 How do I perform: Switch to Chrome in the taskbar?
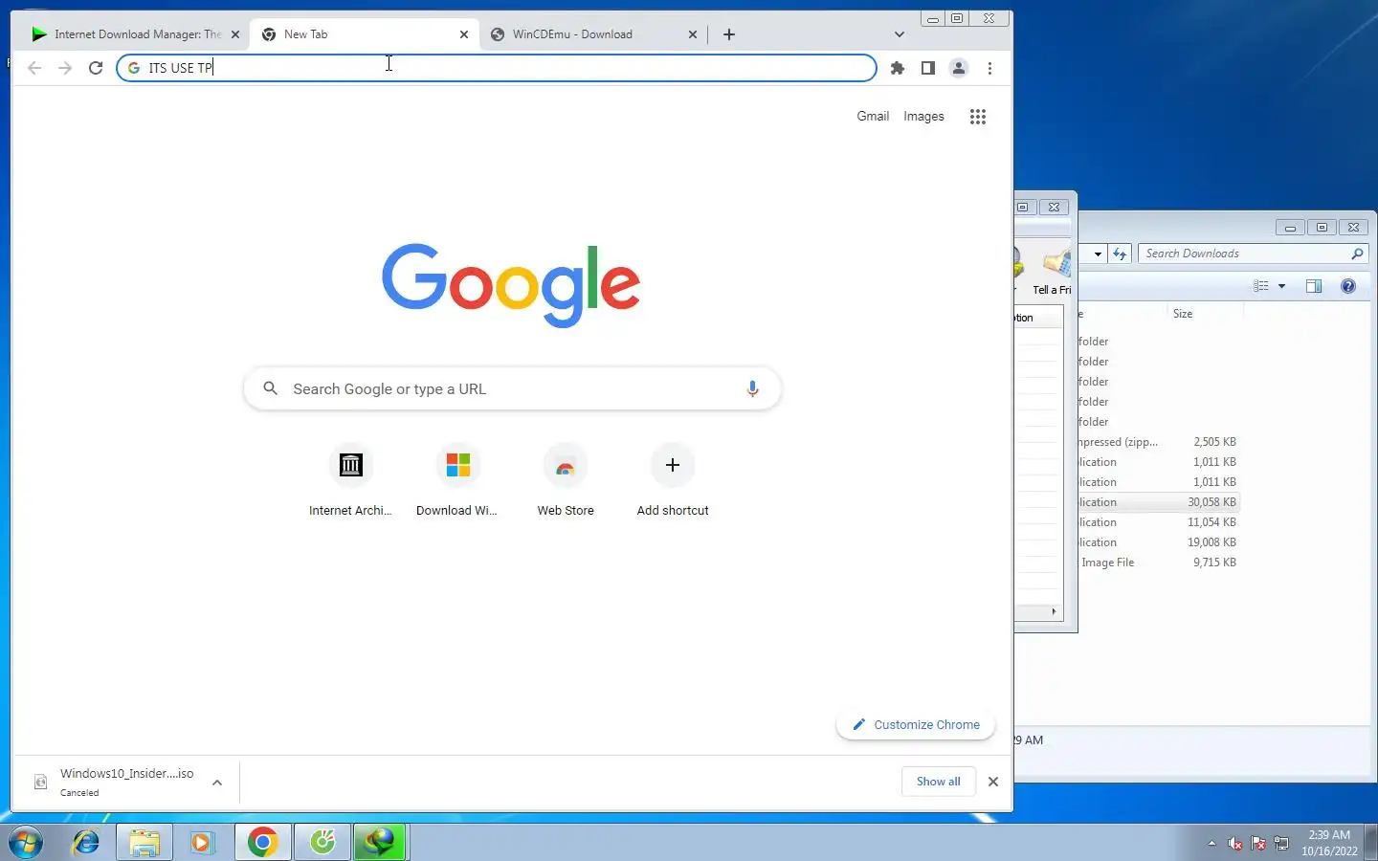coord(262,843)
